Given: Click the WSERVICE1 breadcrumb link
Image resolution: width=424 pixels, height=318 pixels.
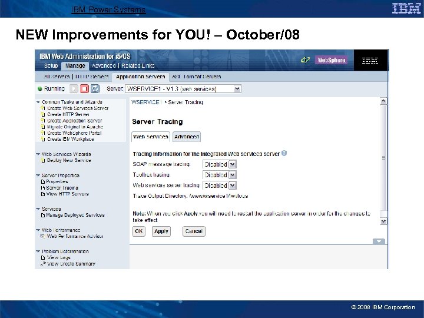Looking at the screenshot, I should pos(146,102).
